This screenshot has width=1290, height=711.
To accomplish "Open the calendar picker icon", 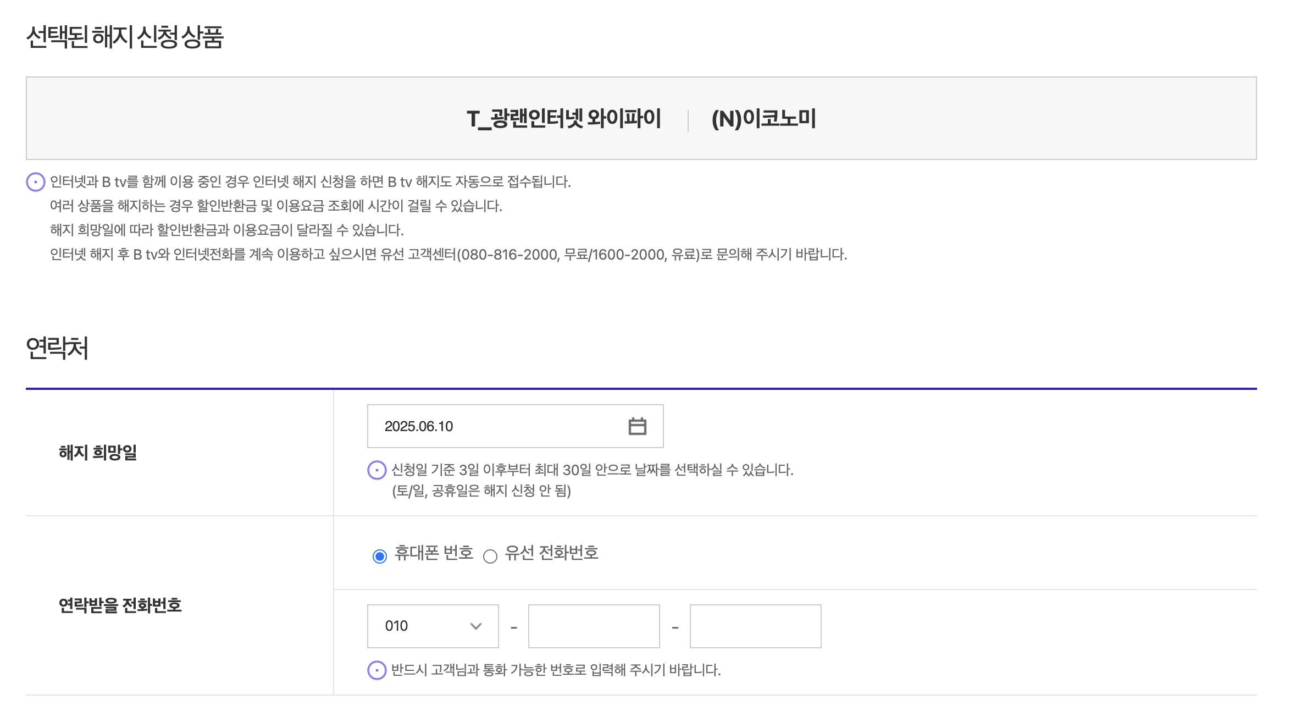I will (637, 426).
